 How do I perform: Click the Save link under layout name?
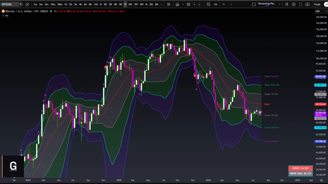(267, 6)
